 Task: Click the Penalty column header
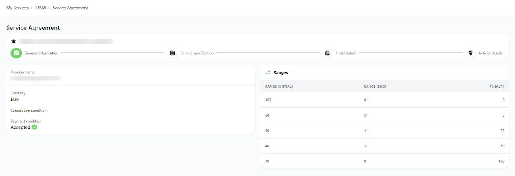pyautogui.click(x=496, y=86)
